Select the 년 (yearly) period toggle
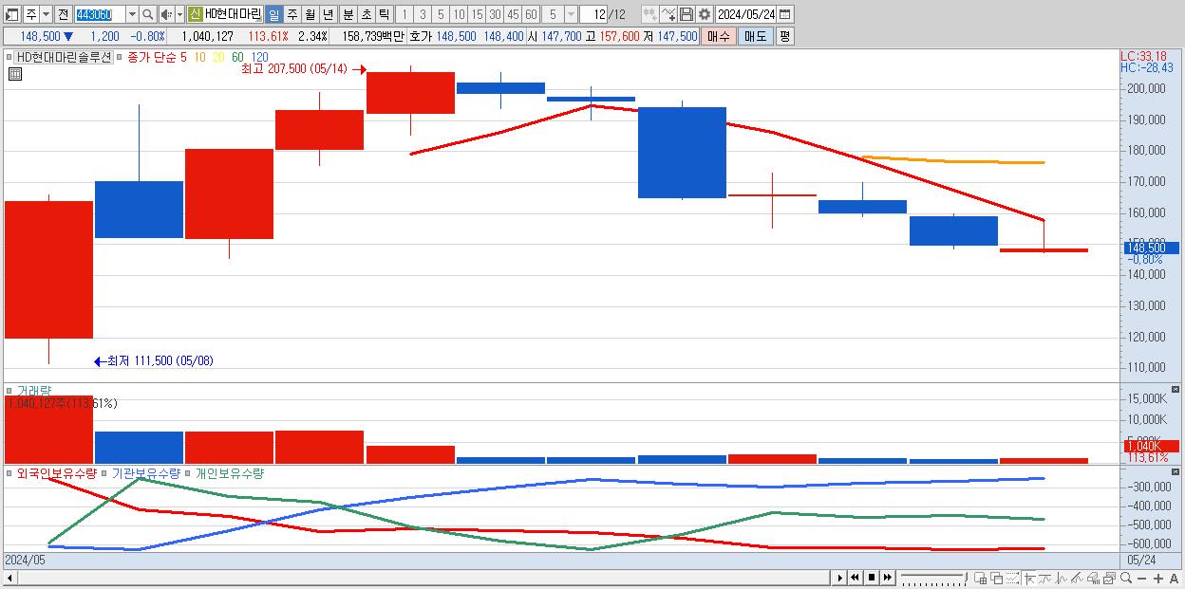The width and height of the screenshot is (1185, 589). [328, 14]
